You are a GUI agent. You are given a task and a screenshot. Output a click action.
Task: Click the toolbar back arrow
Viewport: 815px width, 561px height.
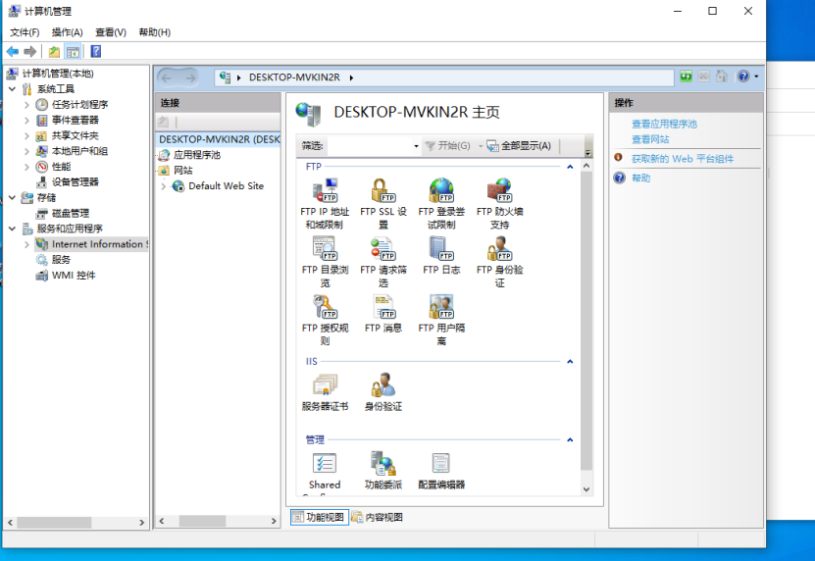(x=13, y=51)
